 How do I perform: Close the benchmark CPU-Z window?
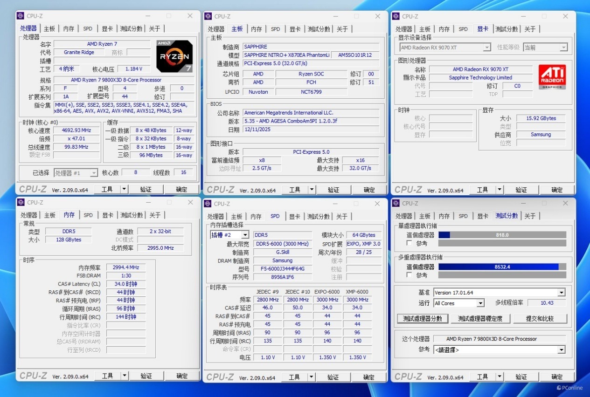click(x=565, y=203)
